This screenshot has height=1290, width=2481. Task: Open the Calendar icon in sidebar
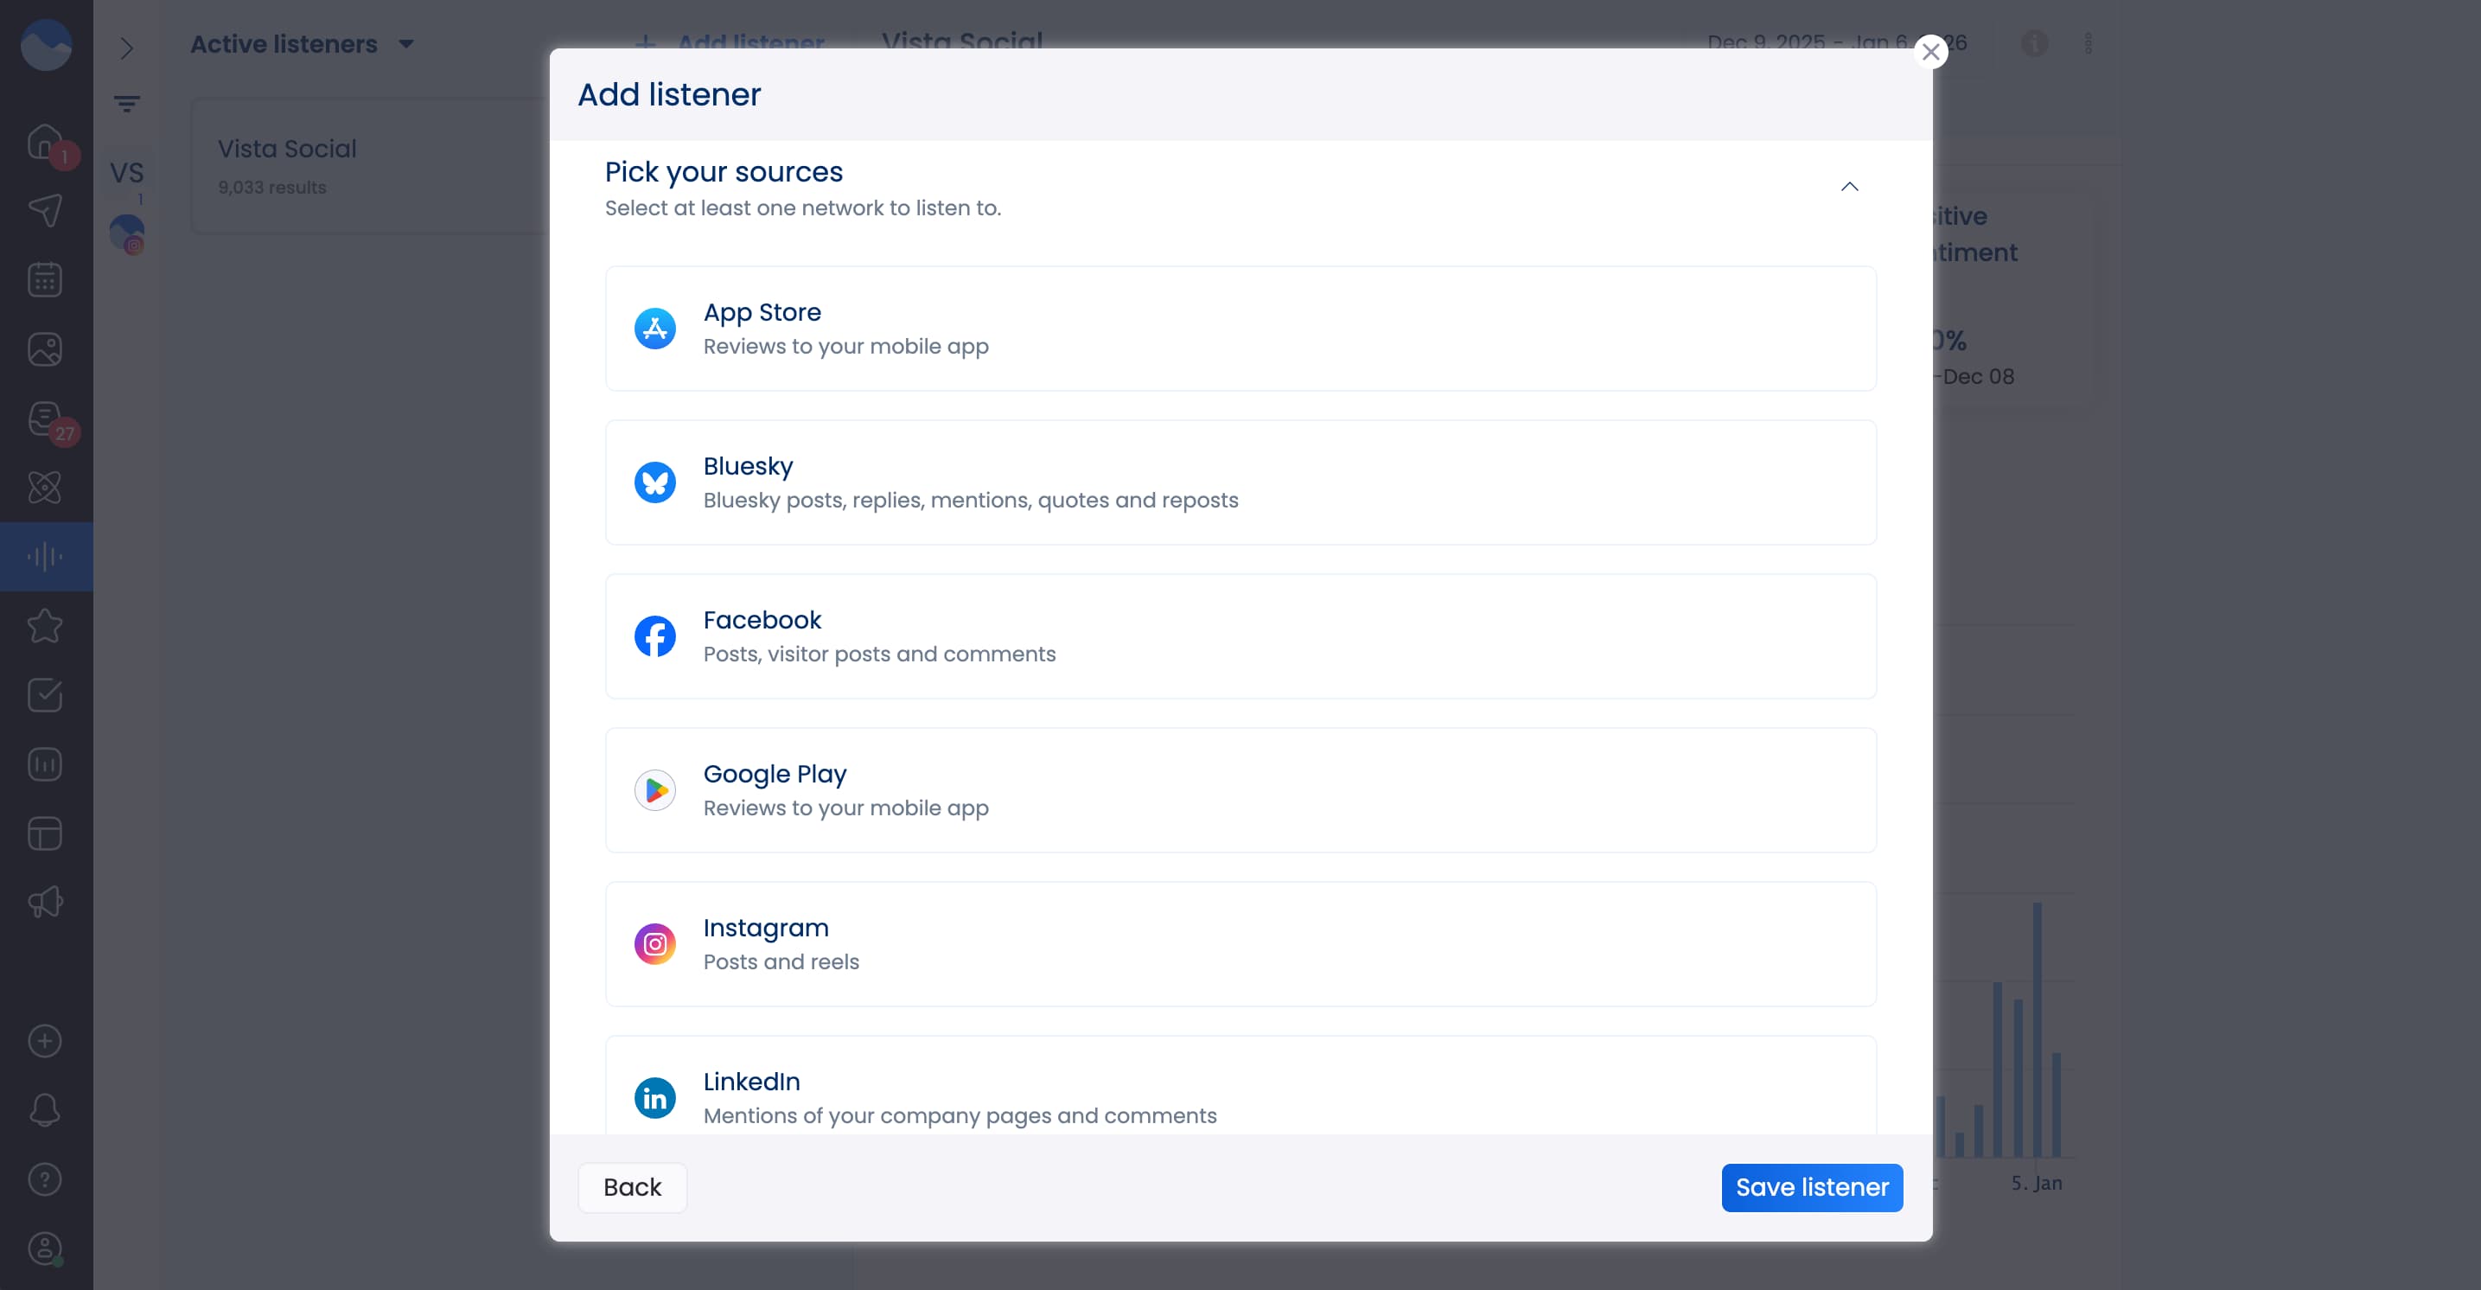coord(44,279)
